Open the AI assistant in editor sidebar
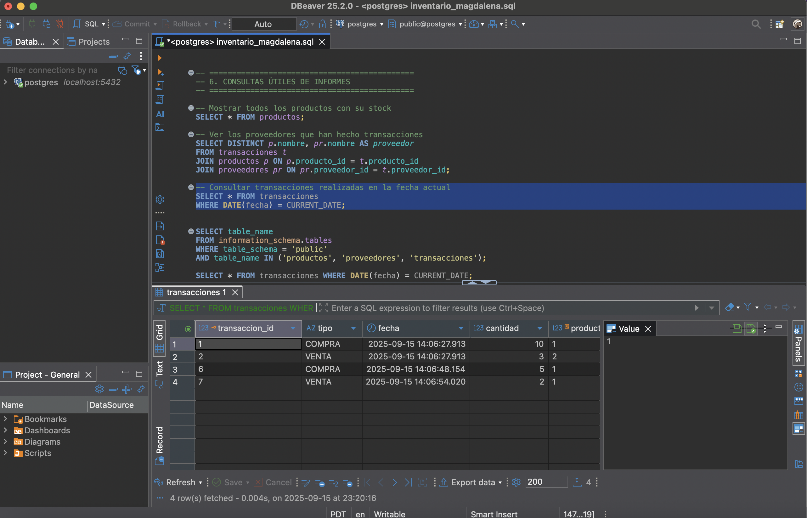This screenshot has height=518, width=807. click(160, 114)
